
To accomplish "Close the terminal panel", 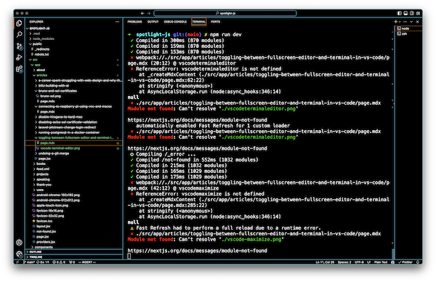I will click(417, 22).
